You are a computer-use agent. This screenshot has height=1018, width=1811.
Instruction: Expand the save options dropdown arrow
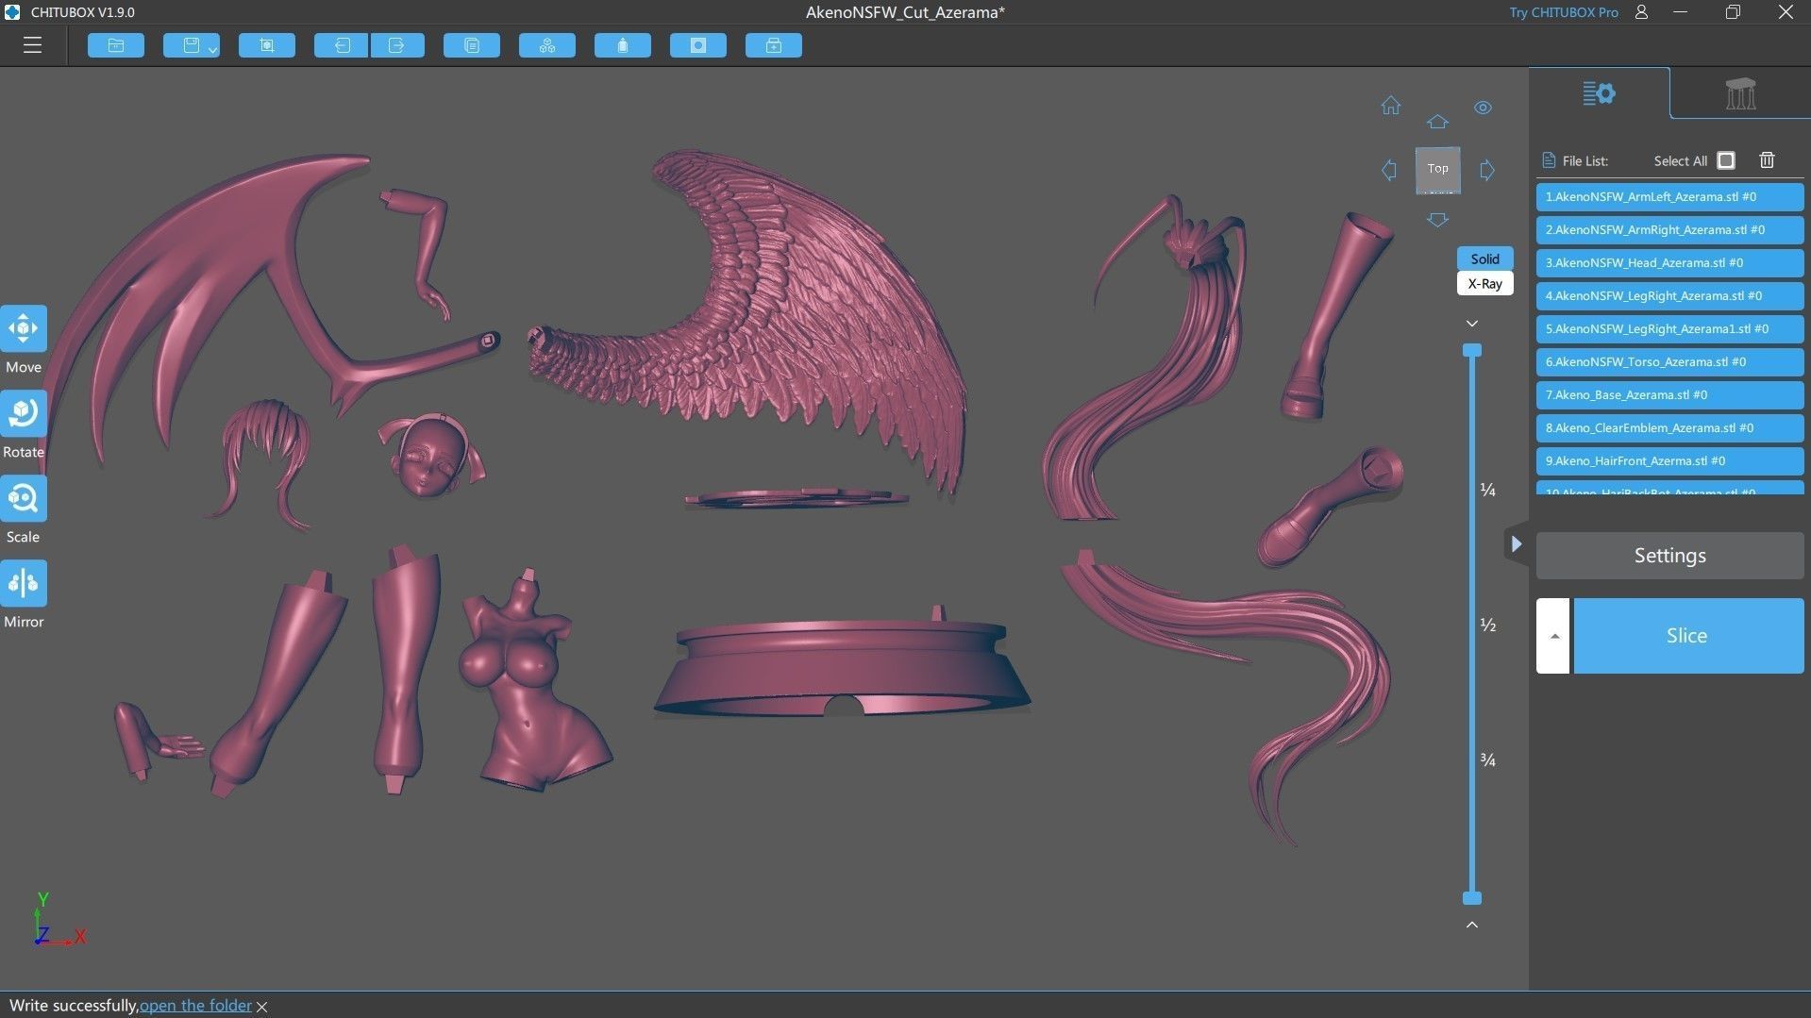[x=213, y=49]
